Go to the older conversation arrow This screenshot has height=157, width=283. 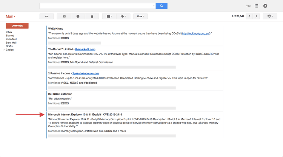click(x=257, y=17)
